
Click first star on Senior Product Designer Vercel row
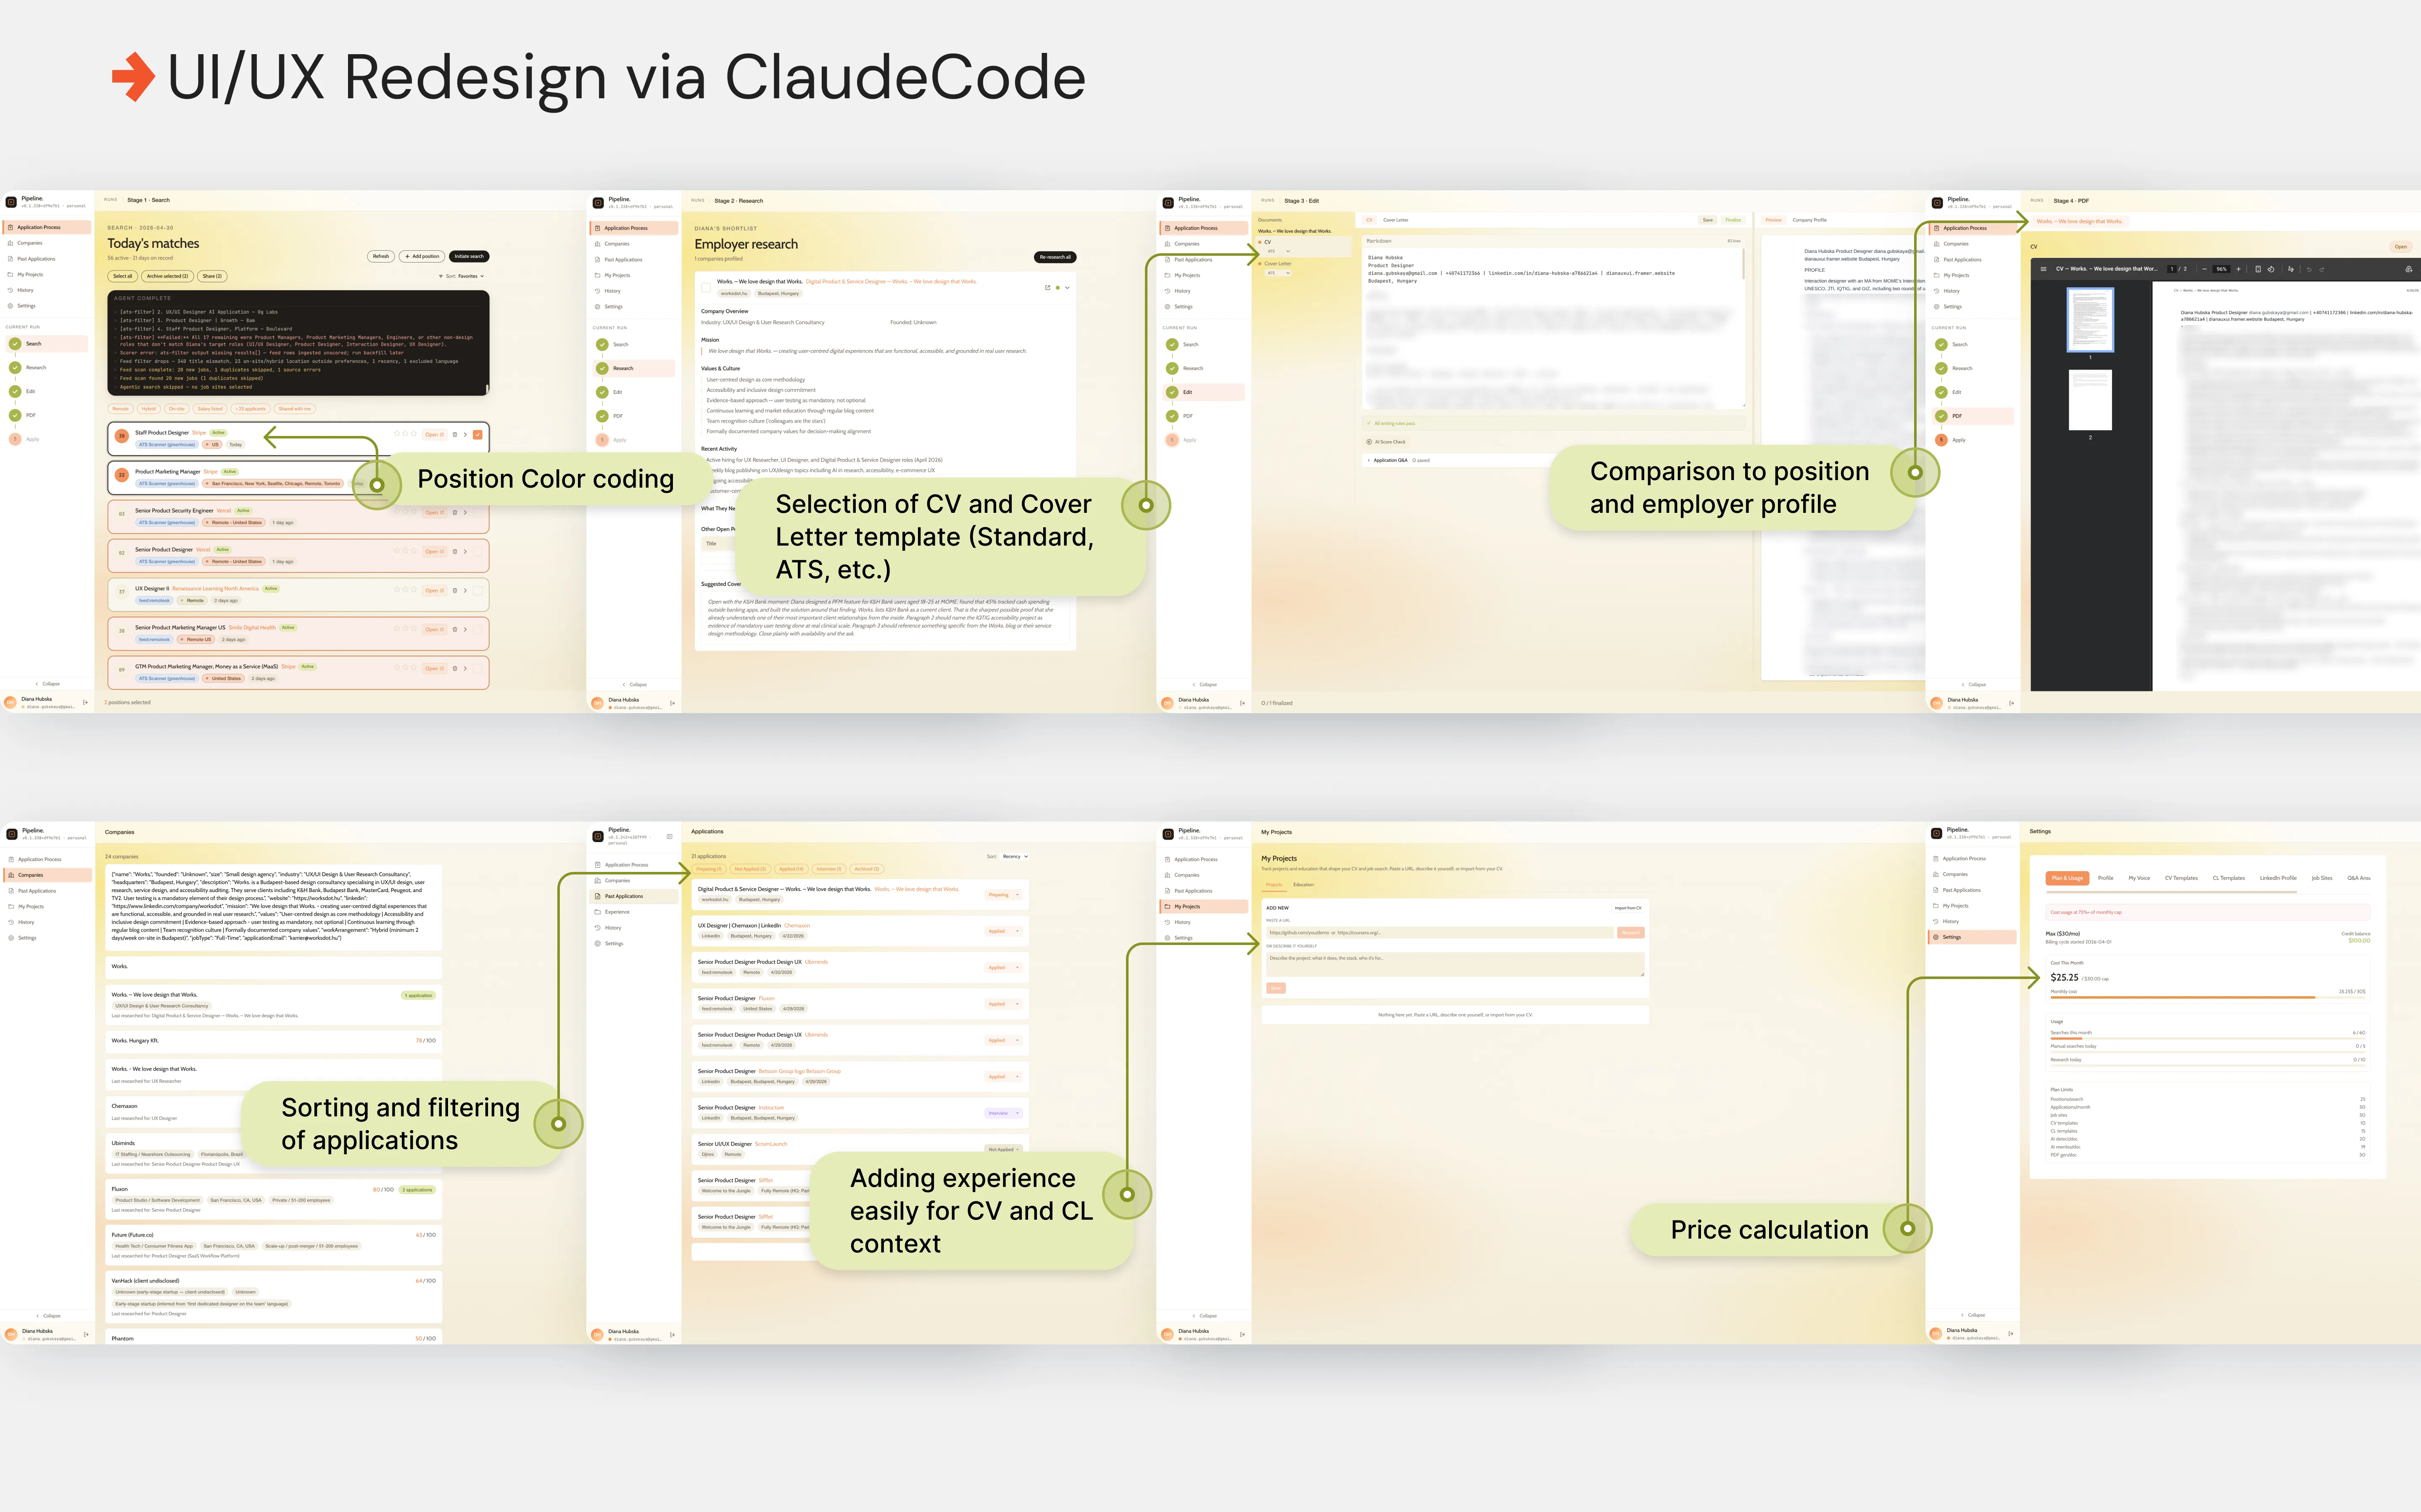point(397,550)
